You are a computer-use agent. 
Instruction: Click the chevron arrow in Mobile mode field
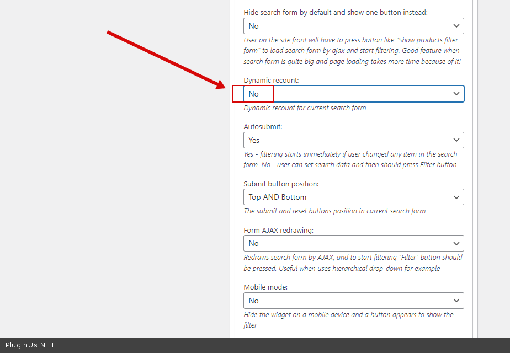[x=456, y=301]
